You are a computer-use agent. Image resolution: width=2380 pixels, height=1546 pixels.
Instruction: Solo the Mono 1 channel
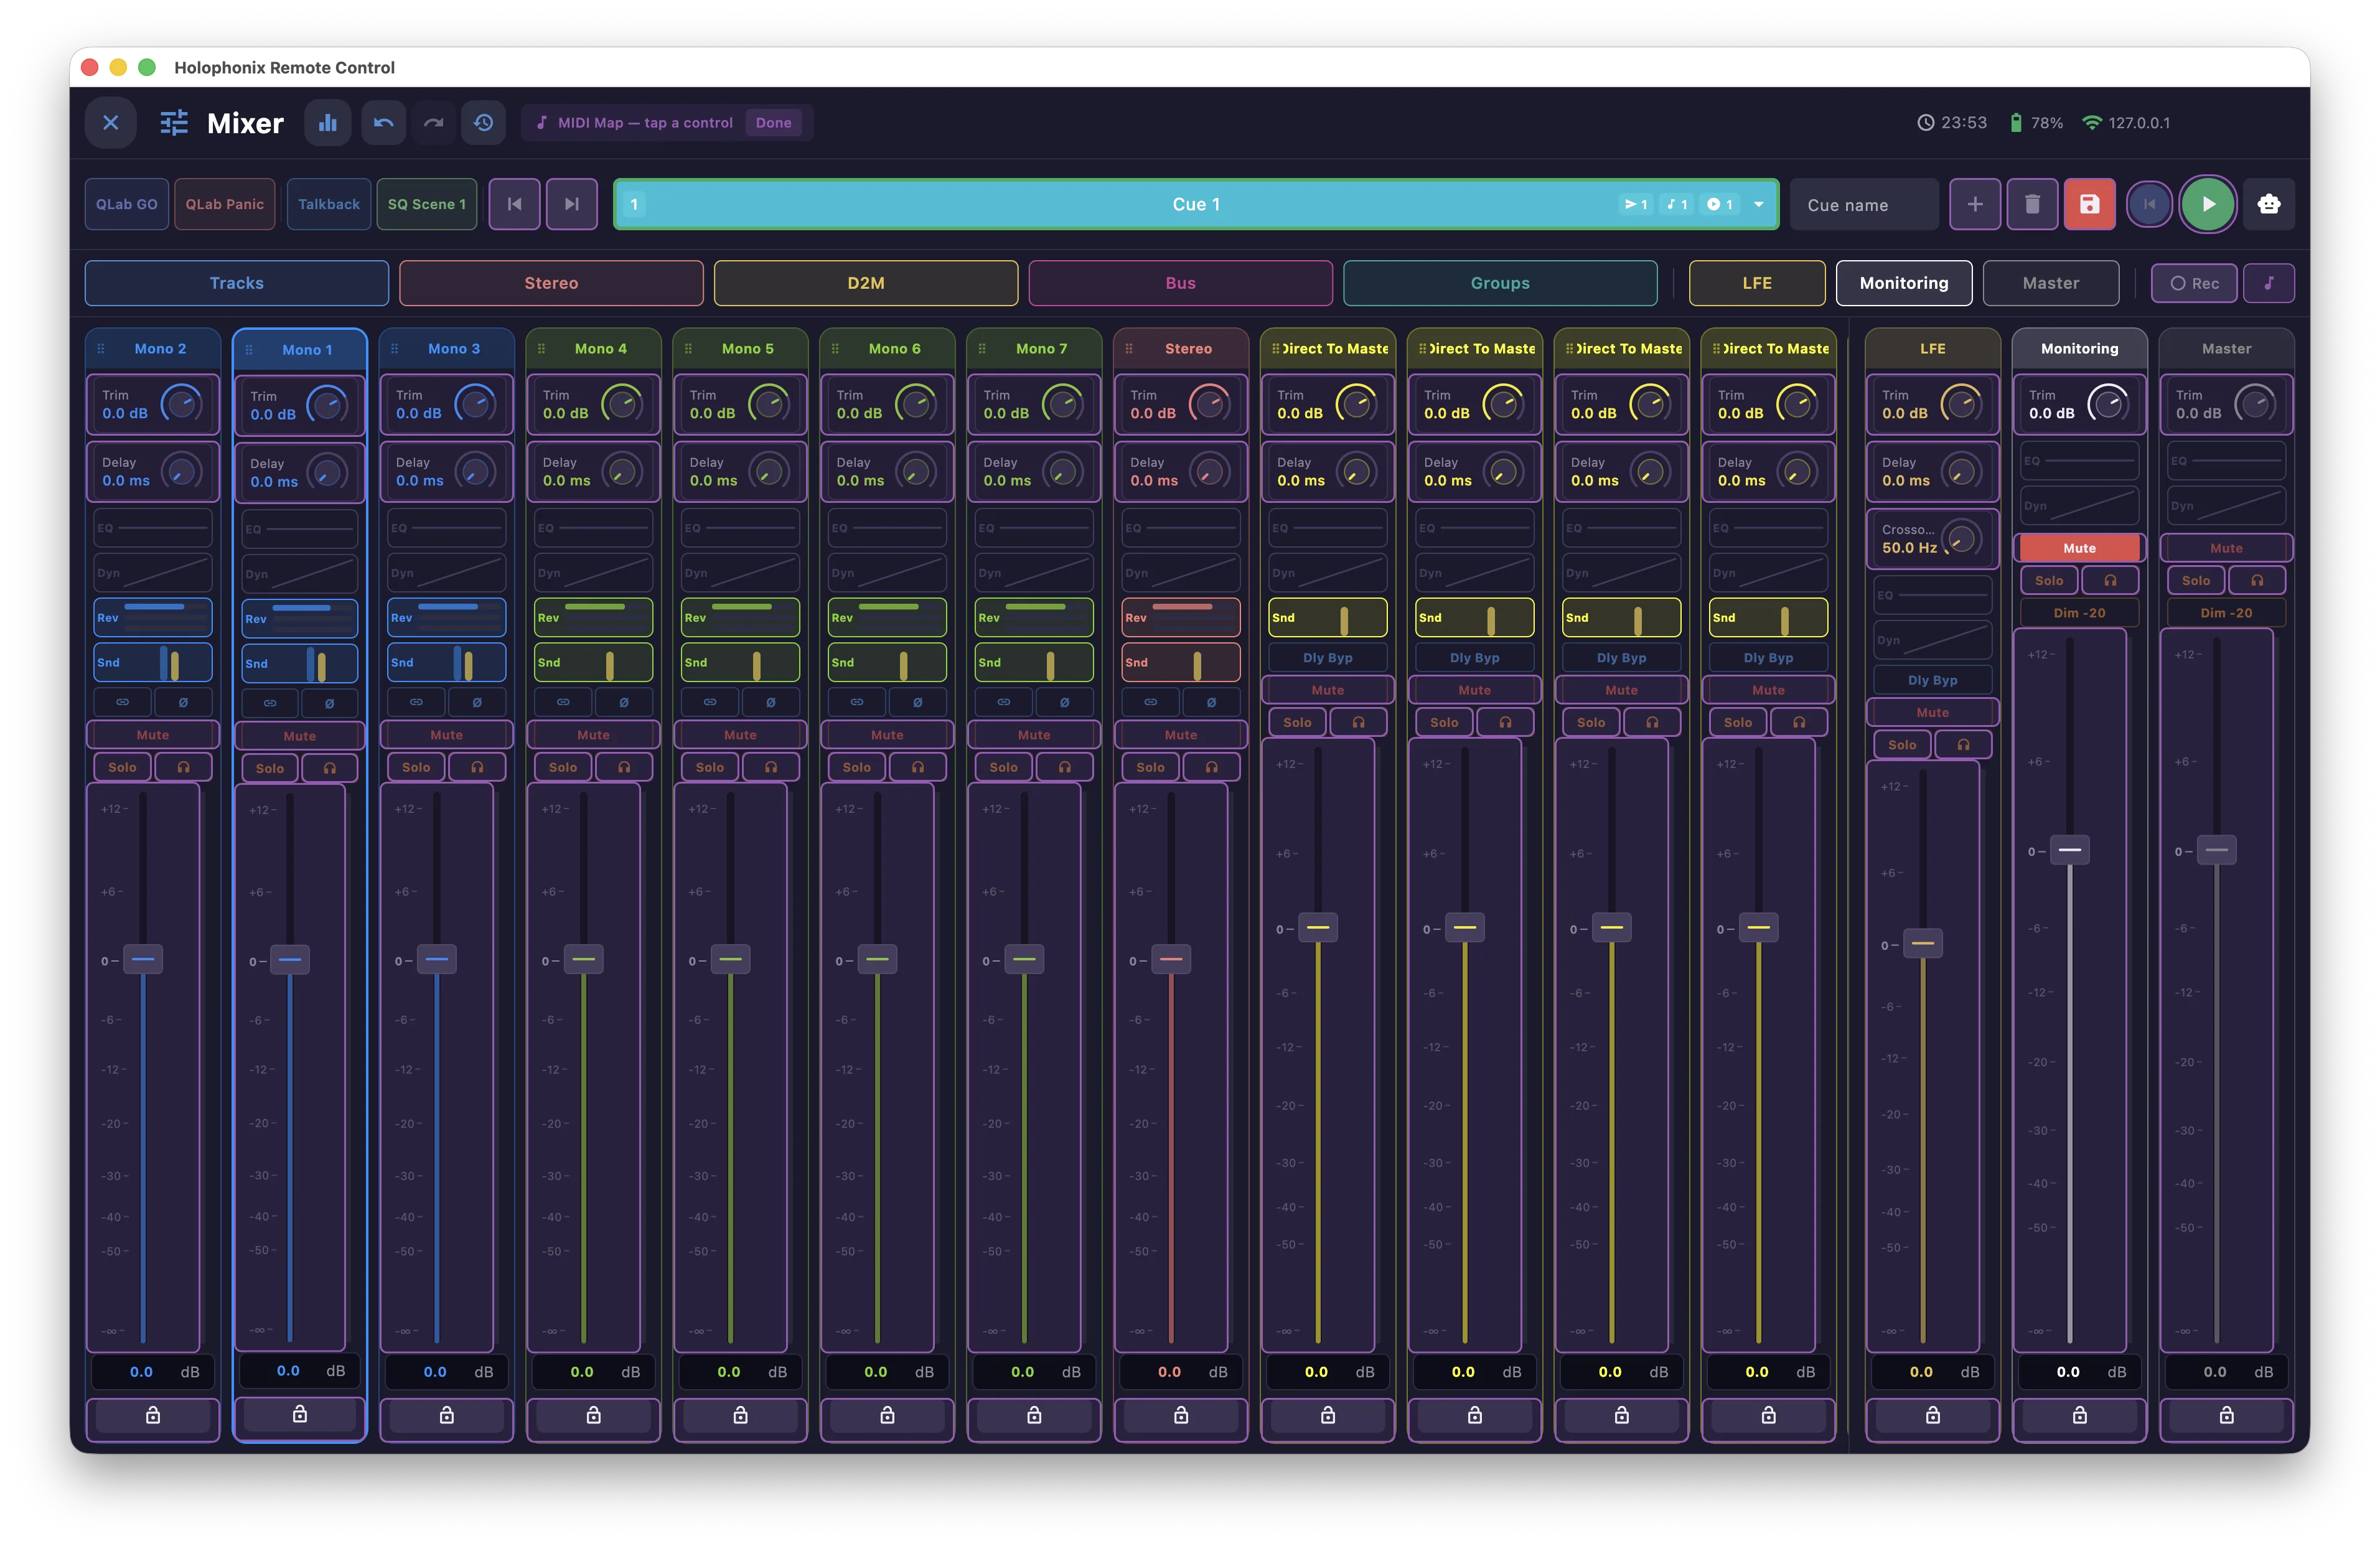coord(270,768)
